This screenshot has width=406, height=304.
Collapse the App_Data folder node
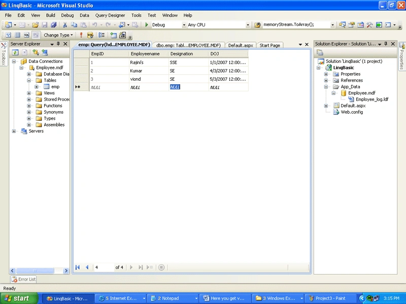(326, 87)
